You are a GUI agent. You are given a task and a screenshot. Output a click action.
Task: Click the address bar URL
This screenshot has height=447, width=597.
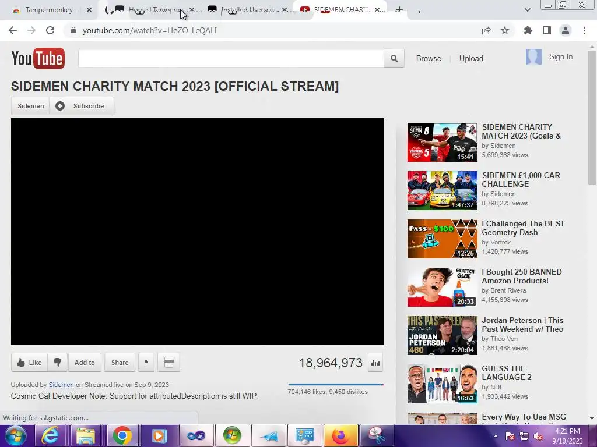click(x=150, y=30)
